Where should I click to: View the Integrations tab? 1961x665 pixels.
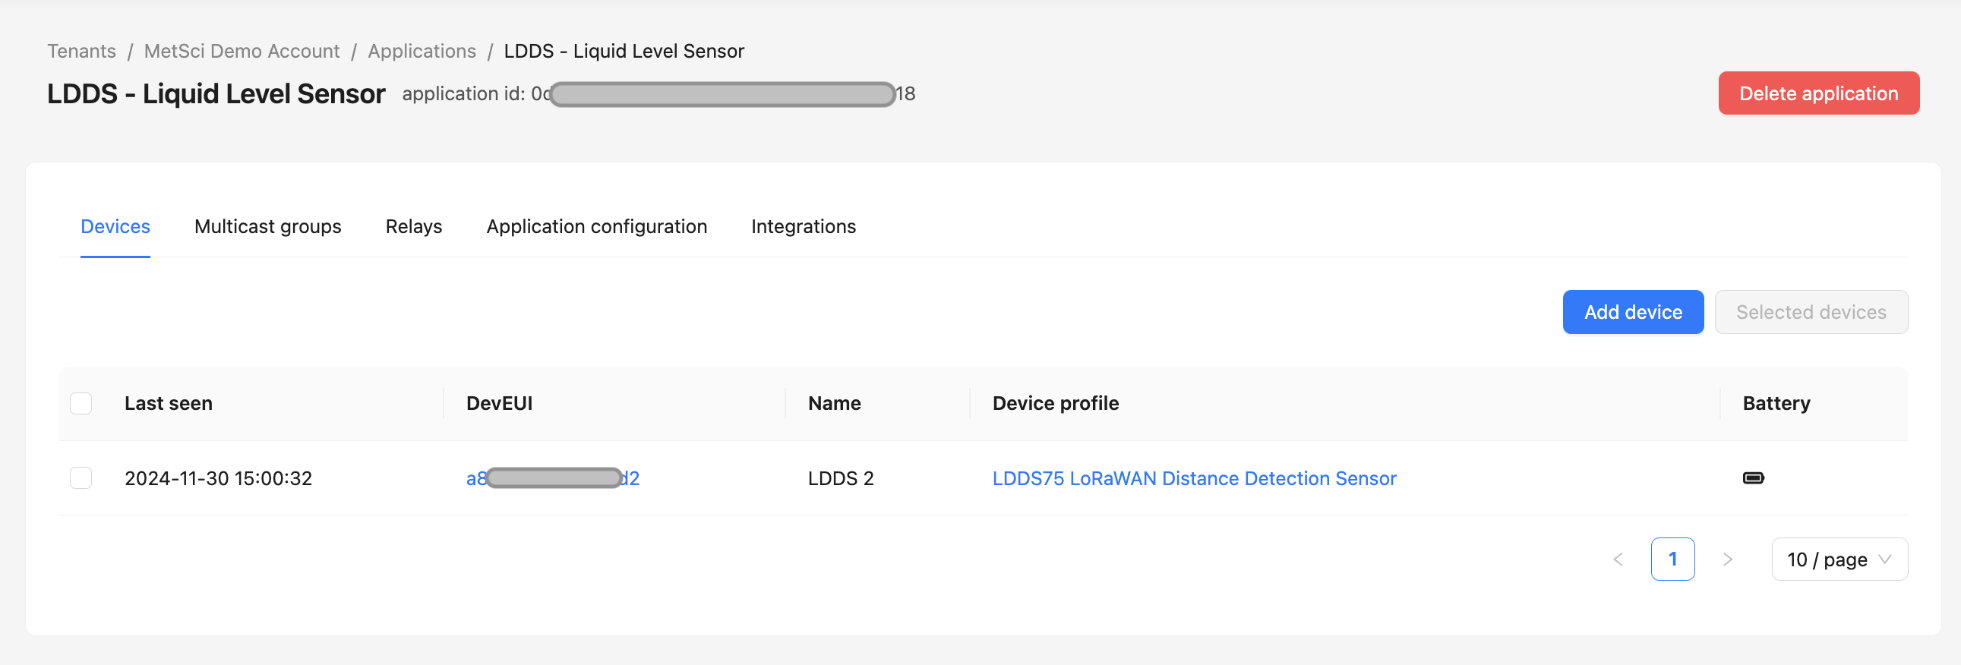click(x=803, y=227)
